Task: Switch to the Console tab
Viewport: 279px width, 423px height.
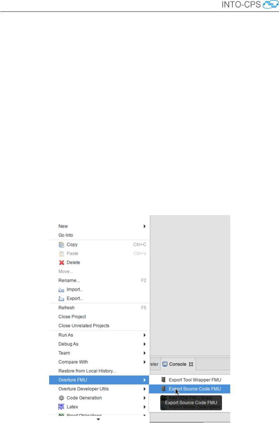Action: point(178,364)
